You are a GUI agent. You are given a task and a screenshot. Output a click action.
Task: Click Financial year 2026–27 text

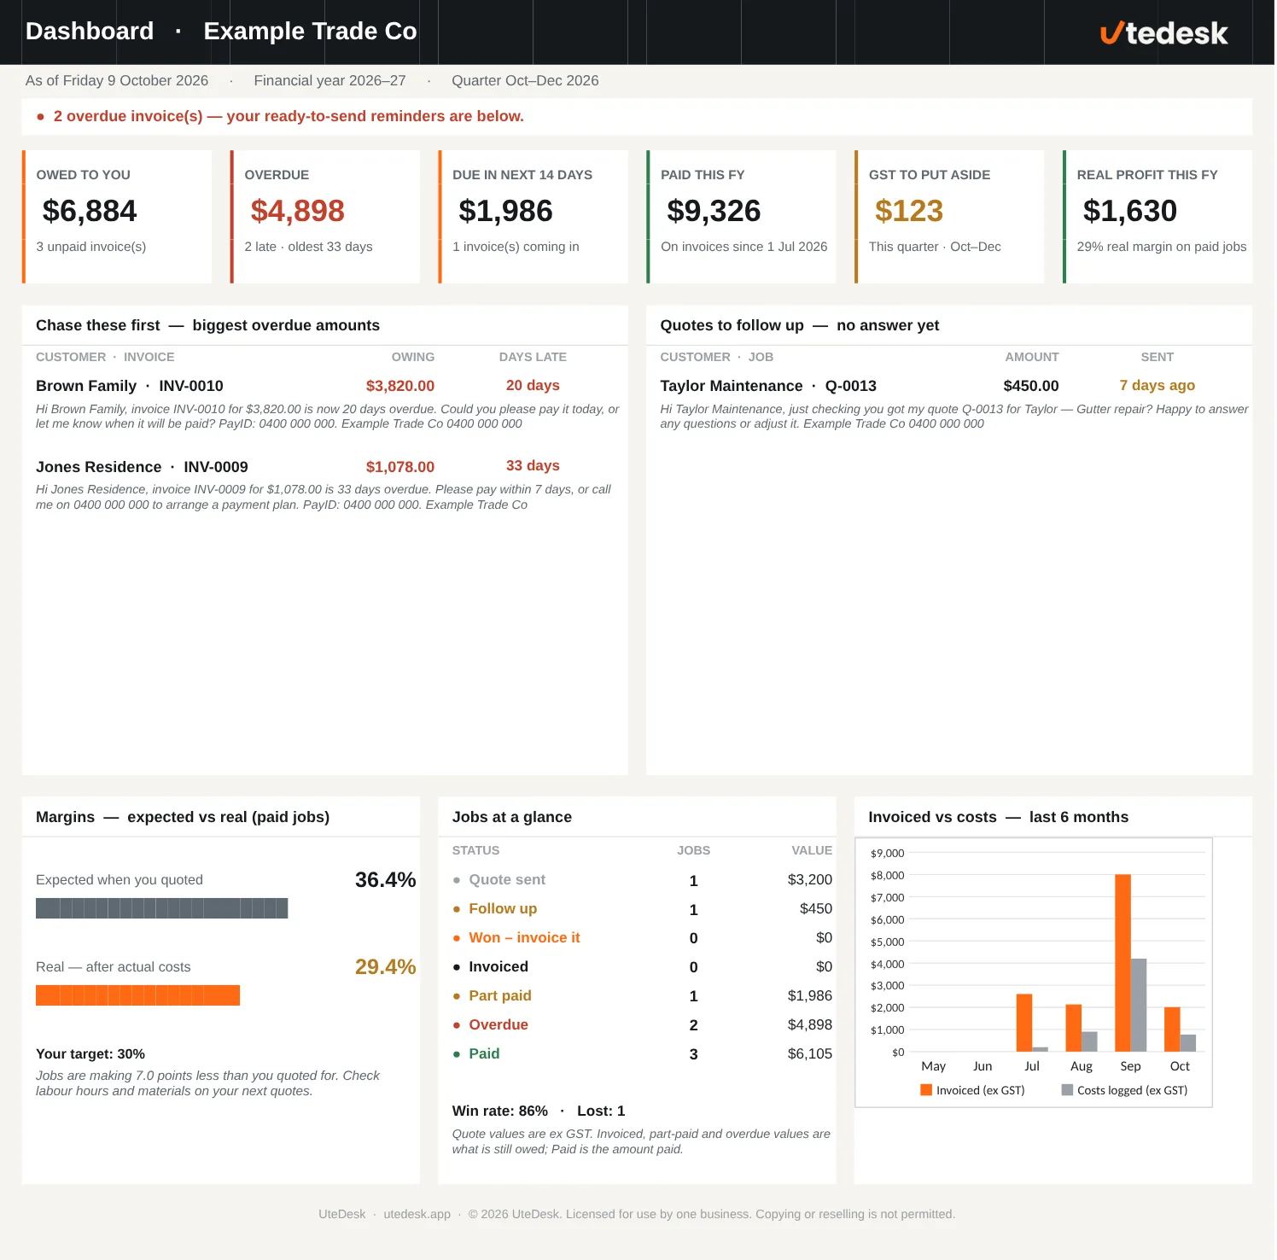tap(329, 81)
